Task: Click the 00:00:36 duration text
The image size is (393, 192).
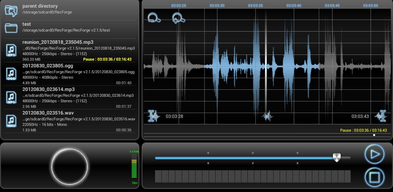Action: tap(124, 130)
